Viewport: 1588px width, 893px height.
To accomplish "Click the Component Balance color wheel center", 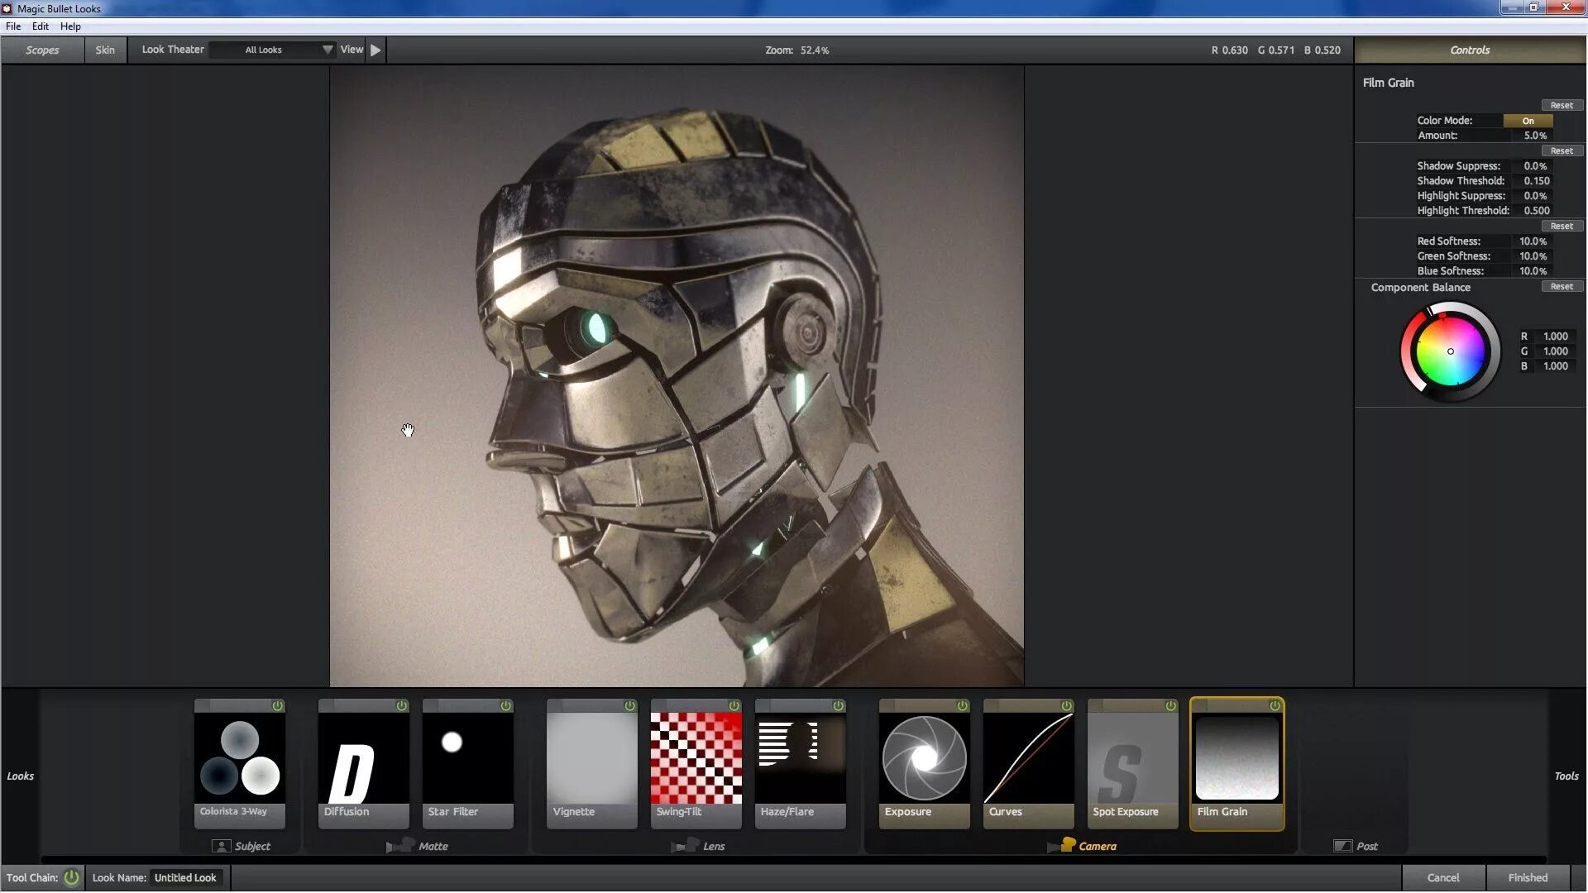I will [1450, 351].
